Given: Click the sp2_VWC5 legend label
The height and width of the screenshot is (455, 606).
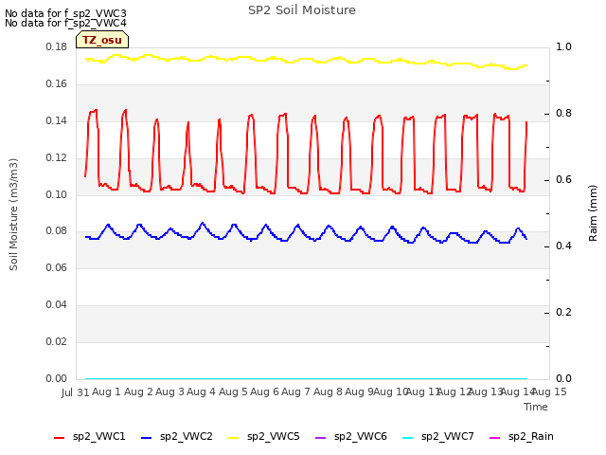Looking at the screenshot, I should 274,437.
